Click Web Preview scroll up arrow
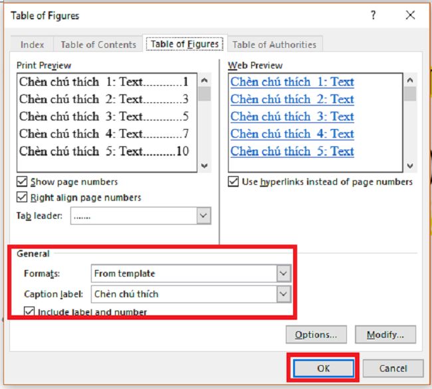This screenshot has height=389, width=432. pyautogui.click(x=410, y=80)
